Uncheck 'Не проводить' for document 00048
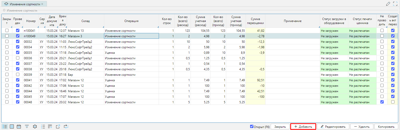This screenshot has height=130, width=400. pyautogui.click(x=382, y=102)
